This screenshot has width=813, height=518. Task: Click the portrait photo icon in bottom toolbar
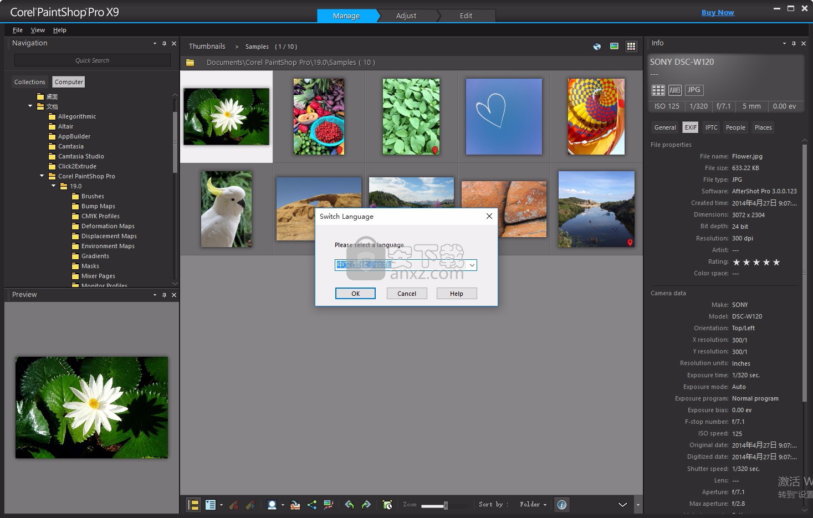(272, 505)
